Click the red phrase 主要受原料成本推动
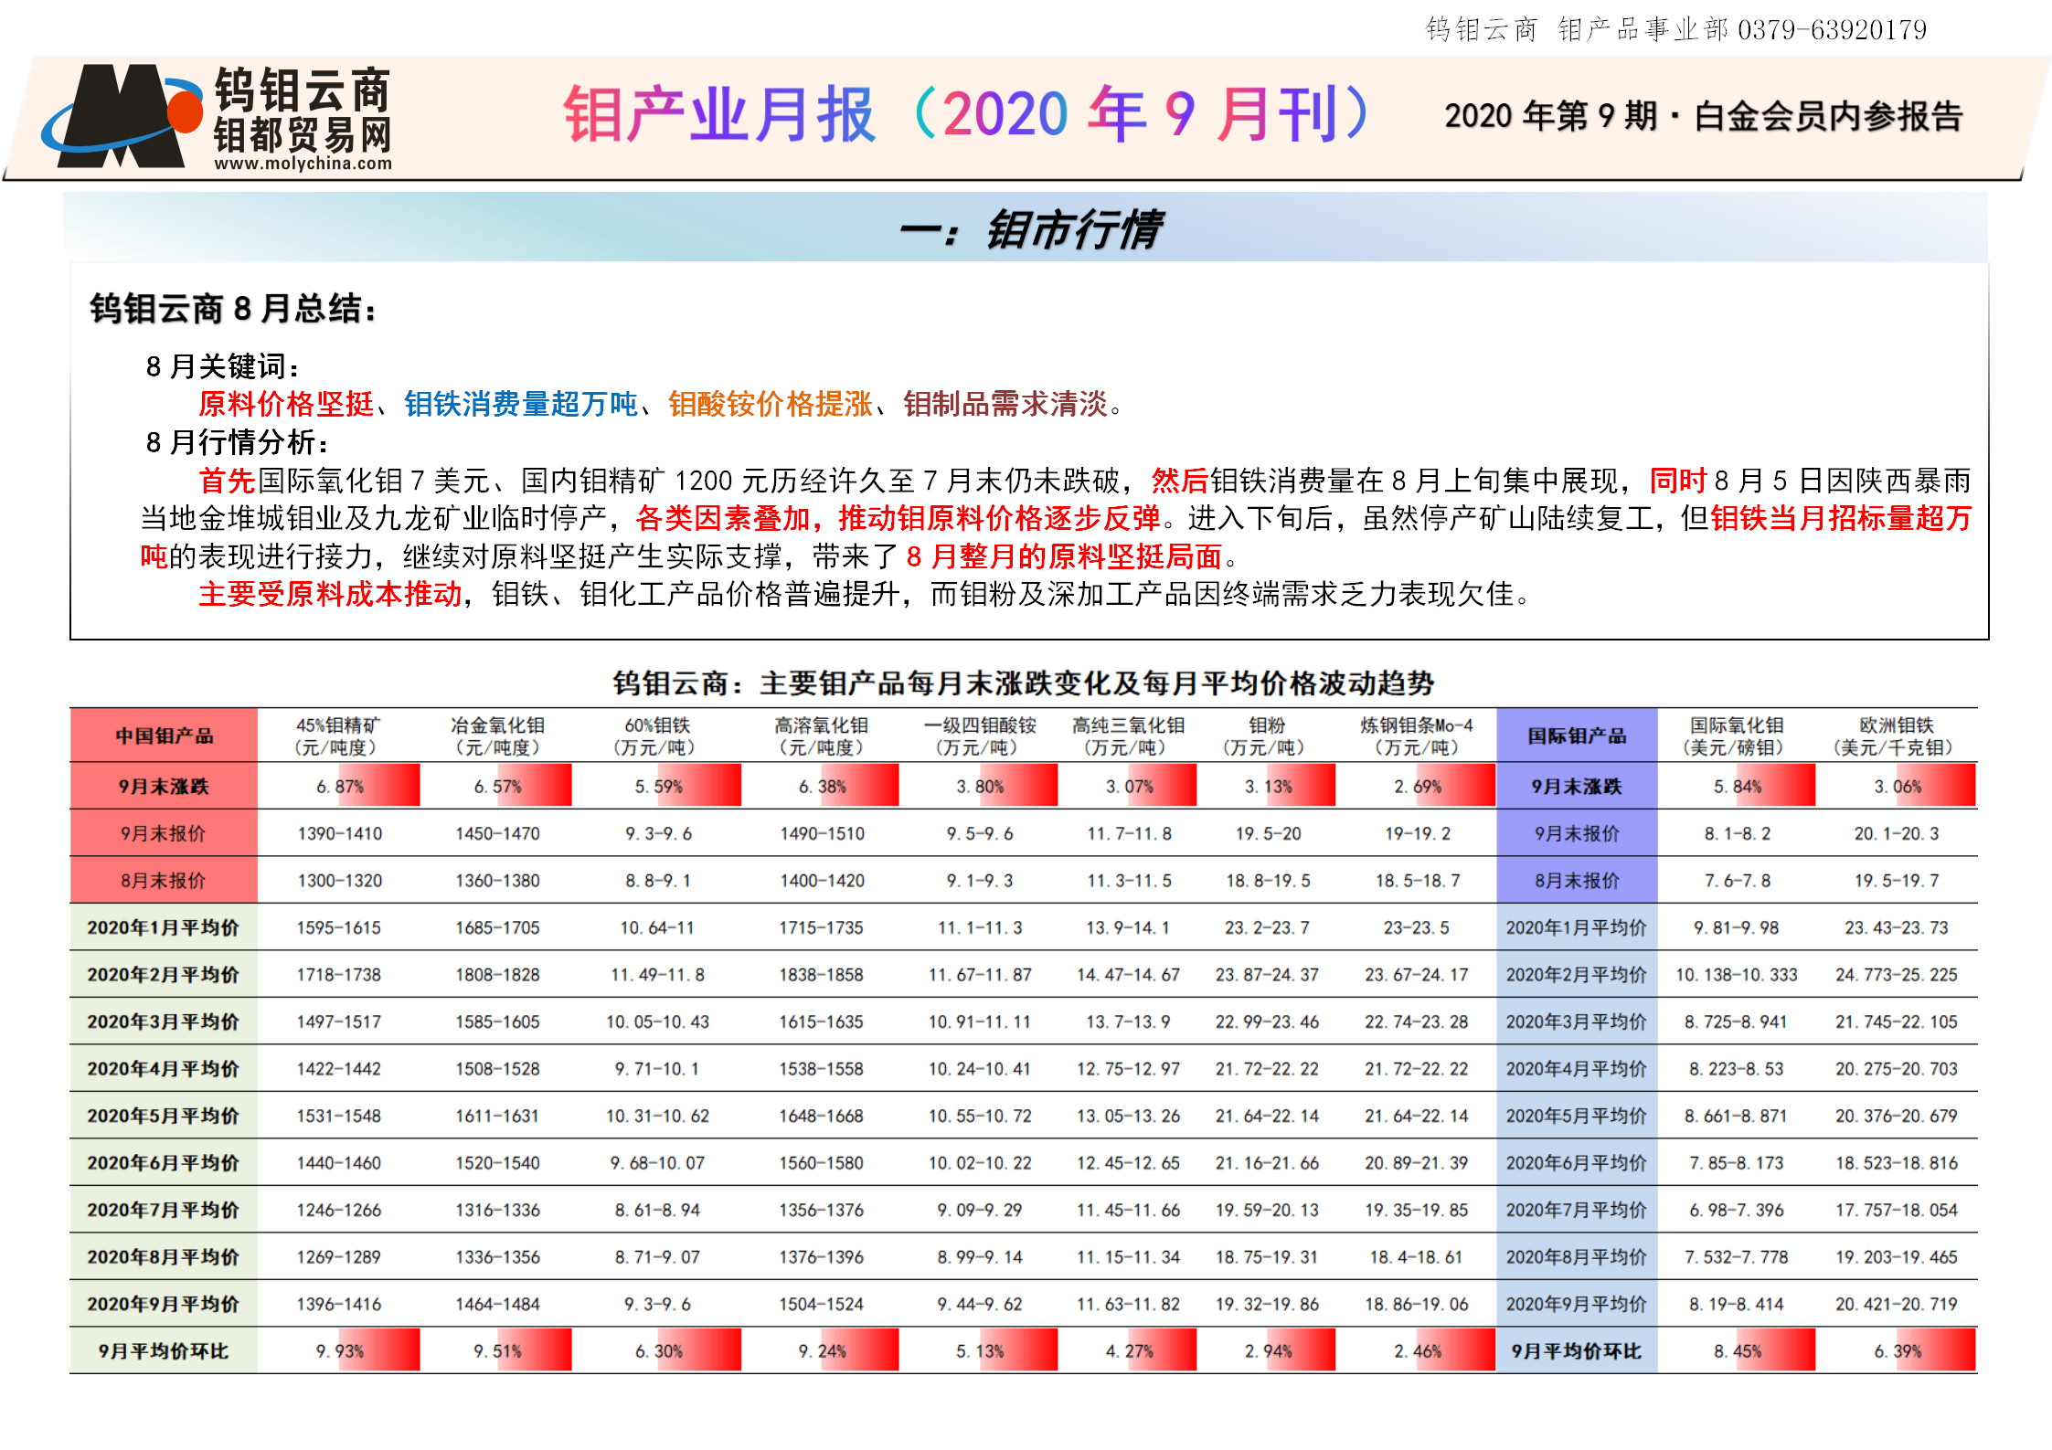The width and height of the screenshot is (2052, 1450). click(x=330, y=594)
